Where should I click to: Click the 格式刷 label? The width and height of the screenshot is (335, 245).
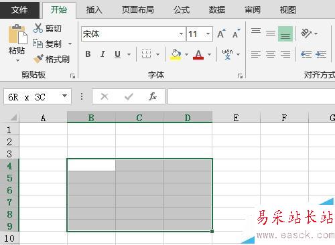pos(58,59)
